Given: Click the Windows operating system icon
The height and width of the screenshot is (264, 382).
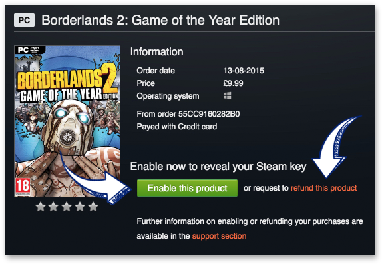Looking at the screenshot, I should [x=227, y=95].
